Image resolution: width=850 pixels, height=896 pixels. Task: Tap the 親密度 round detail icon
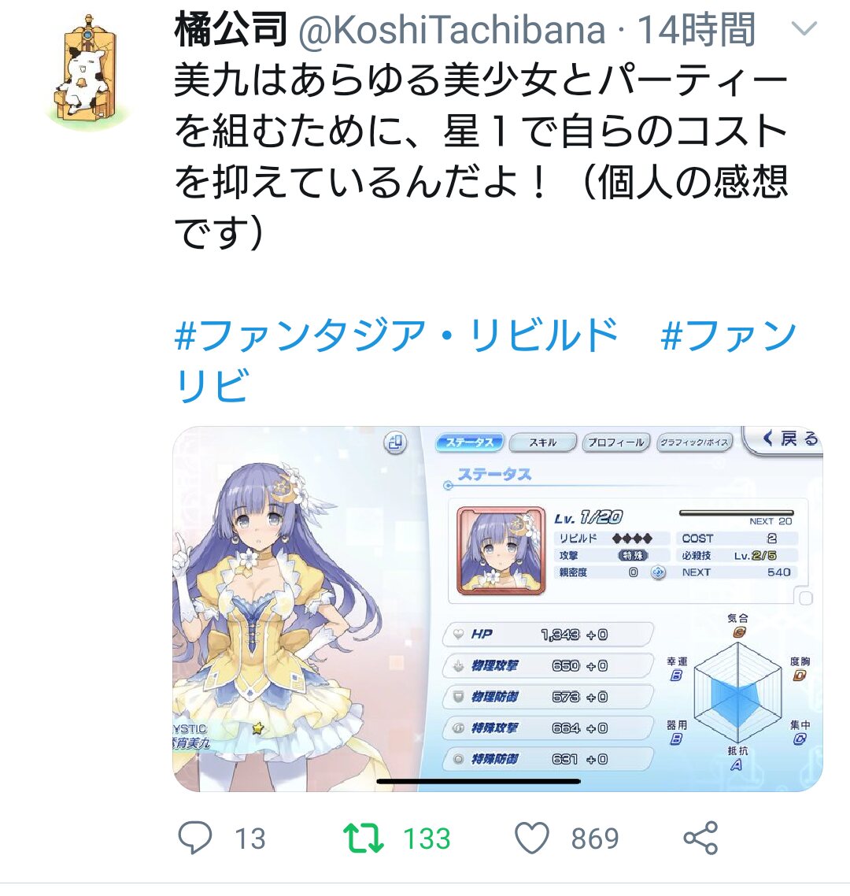(x=658, y=572)
